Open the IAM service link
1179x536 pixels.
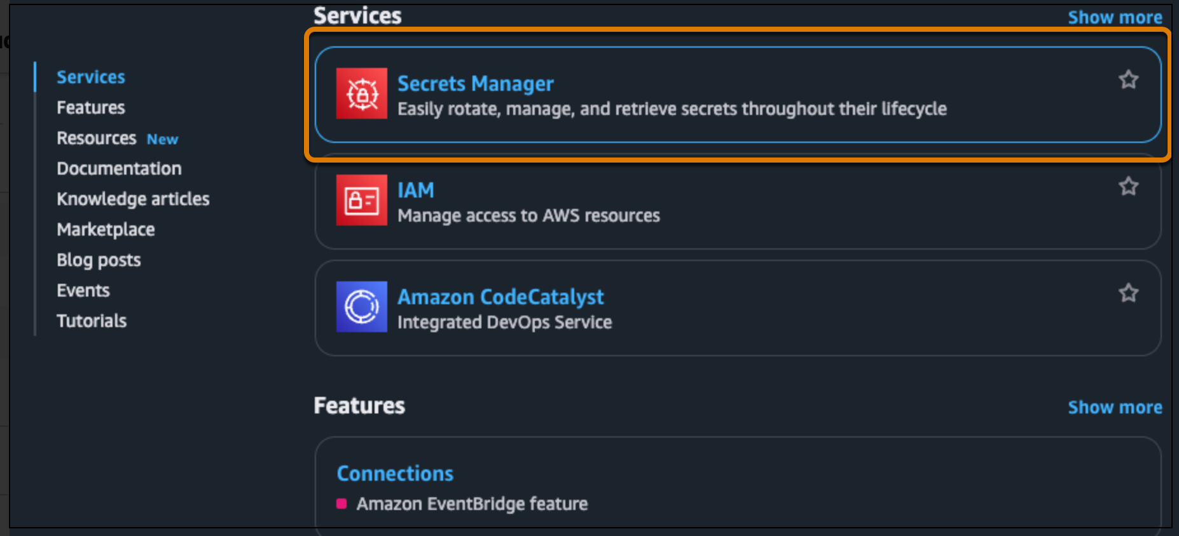416,190
